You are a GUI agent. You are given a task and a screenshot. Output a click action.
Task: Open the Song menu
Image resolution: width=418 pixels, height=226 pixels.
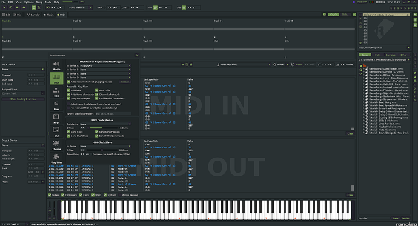tap(39, 2)
